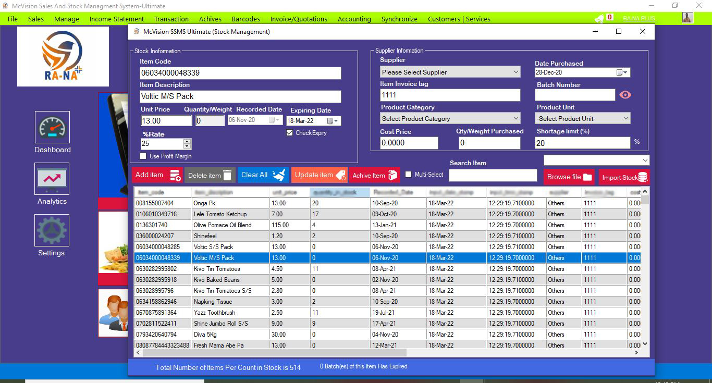This screenshot has height=383, width=712.
Task: Click the Batch Number input field
Action: point(575,95)
